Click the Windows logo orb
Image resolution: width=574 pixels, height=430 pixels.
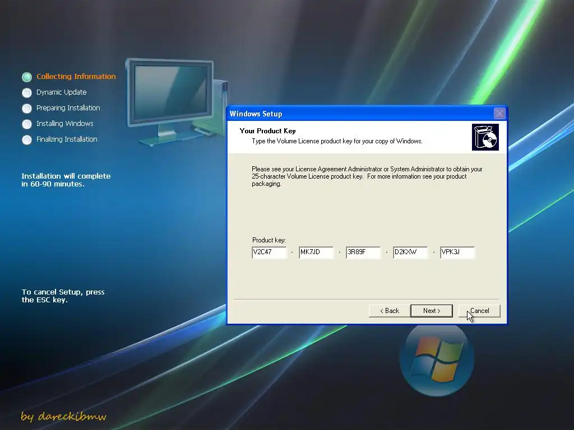[x=437, y=360]
